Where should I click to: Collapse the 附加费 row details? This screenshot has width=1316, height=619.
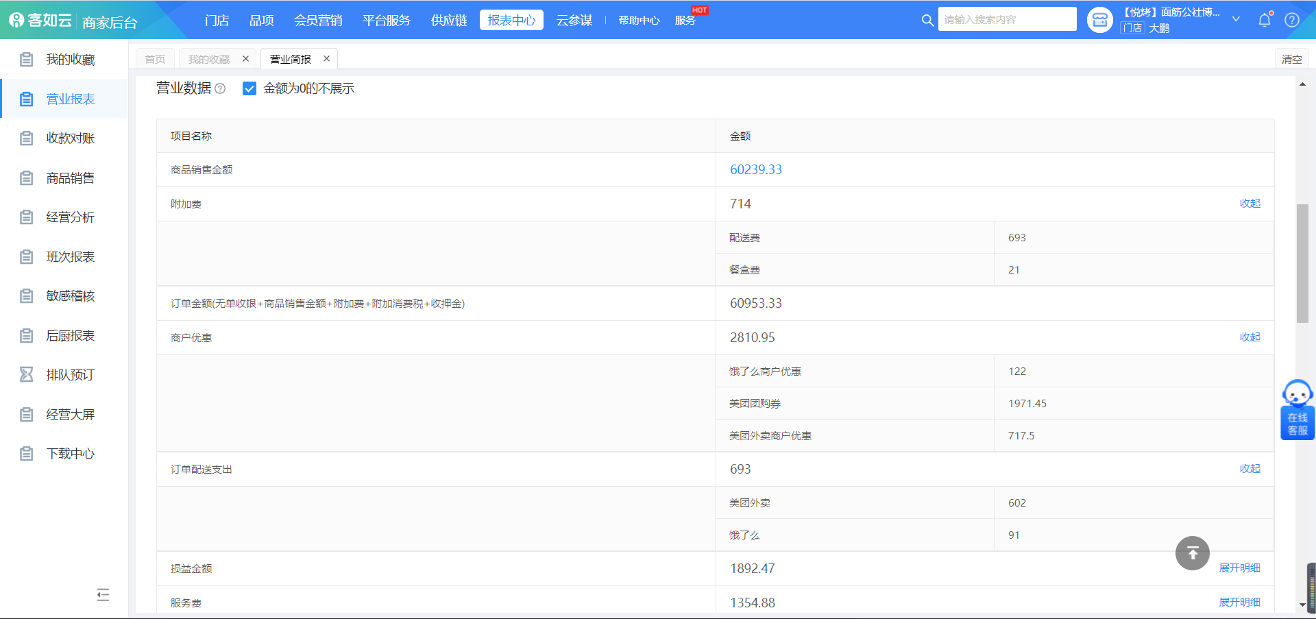pyautogui.click(x=1250, y=204)
